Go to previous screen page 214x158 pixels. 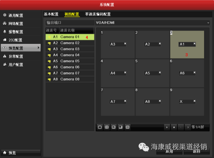click(181, 127)
